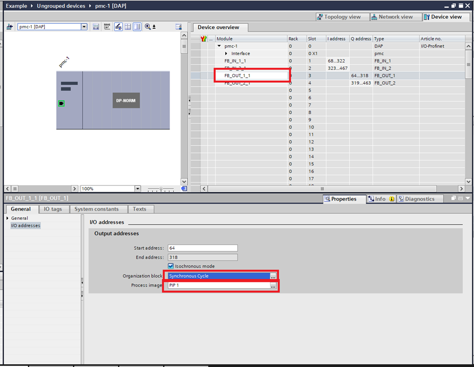The width and height of the screenshot is (474, 367).
Task: Click the overview navigation icon beside zoom slider
Action: (184, 189)
